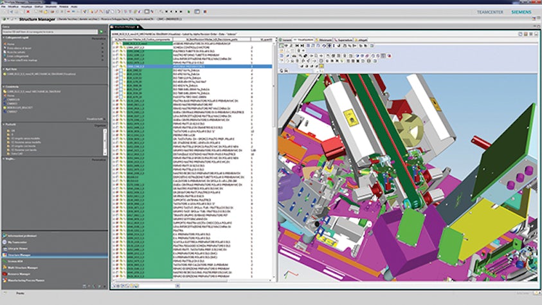Image resolution: width=542 pixels, height=305 pixels.
Task: Click the item search input field
Action: pos(50,32)
